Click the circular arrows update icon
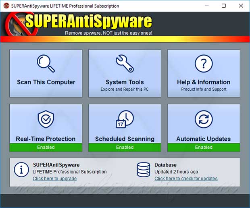 tap(204, 119)
